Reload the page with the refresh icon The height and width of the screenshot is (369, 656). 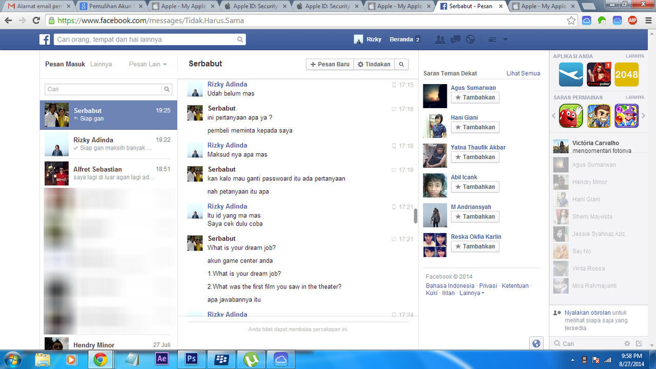click(36, 20)
